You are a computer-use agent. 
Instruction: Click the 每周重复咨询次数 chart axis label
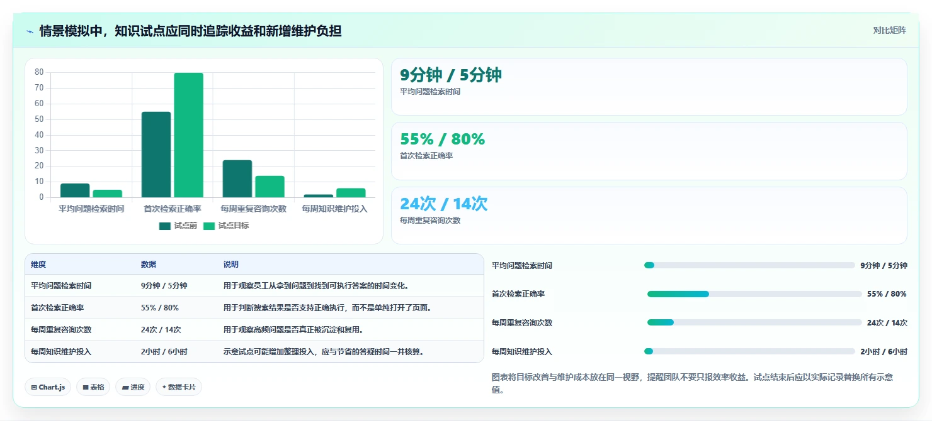(x=254, y=209)
